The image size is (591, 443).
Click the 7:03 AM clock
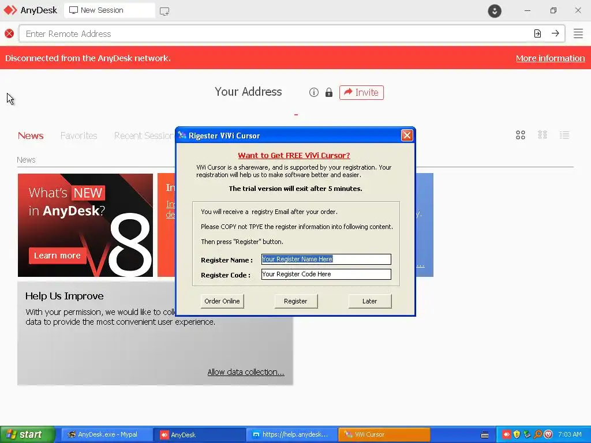click(x=570, y=434)
